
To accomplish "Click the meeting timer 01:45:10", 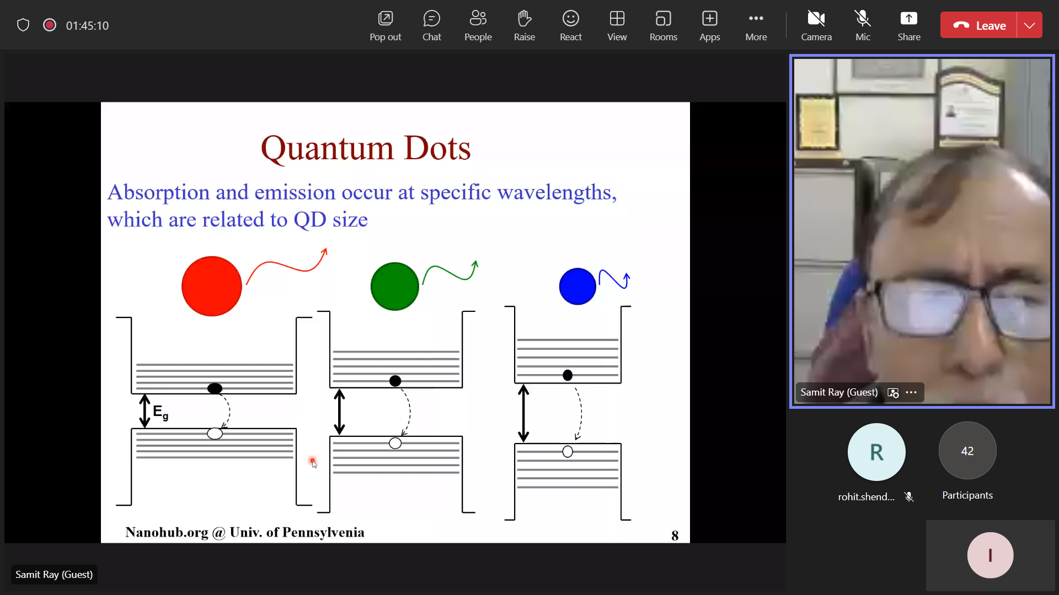I will click(87, 25).
